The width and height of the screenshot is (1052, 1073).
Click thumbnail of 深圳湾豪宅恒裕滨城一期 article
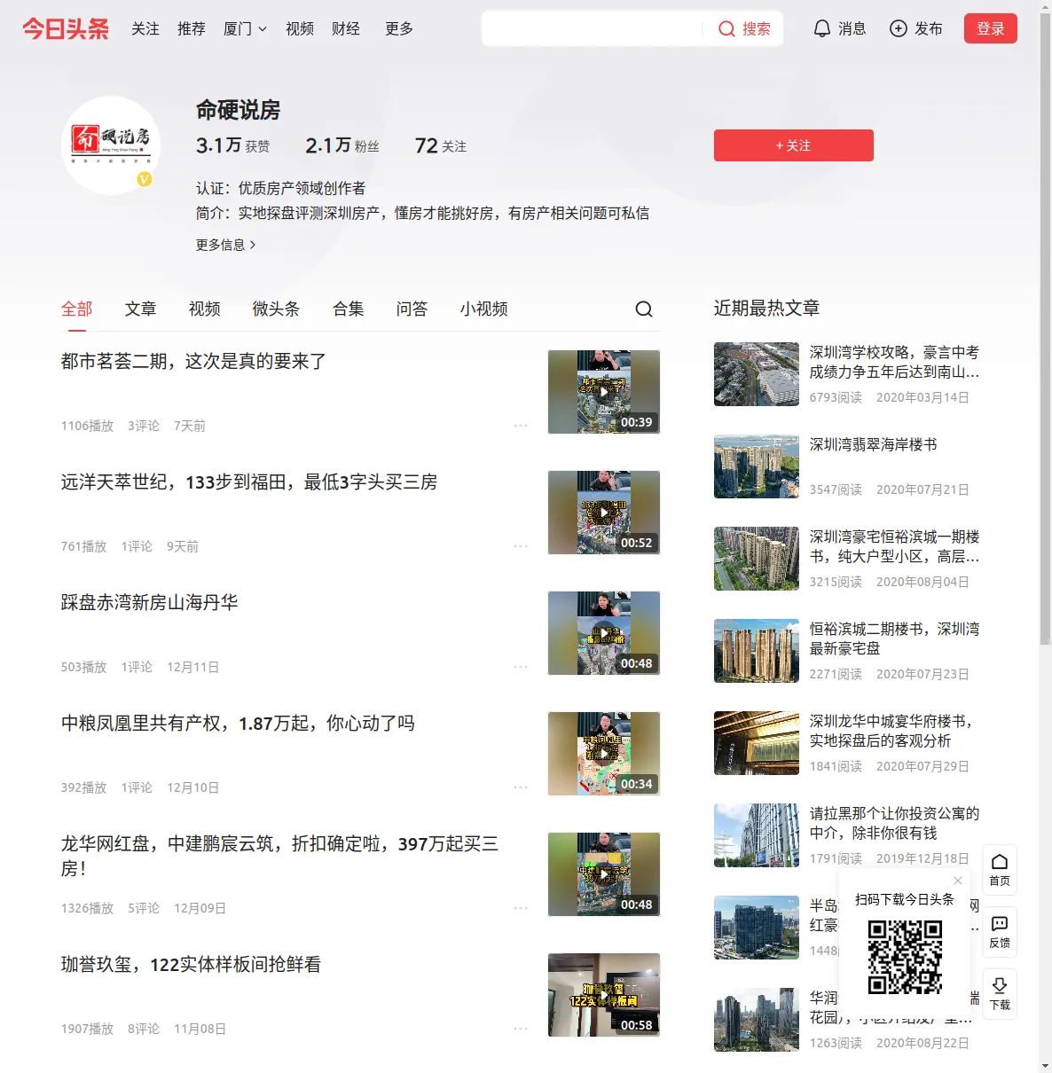tap(757, 559)
